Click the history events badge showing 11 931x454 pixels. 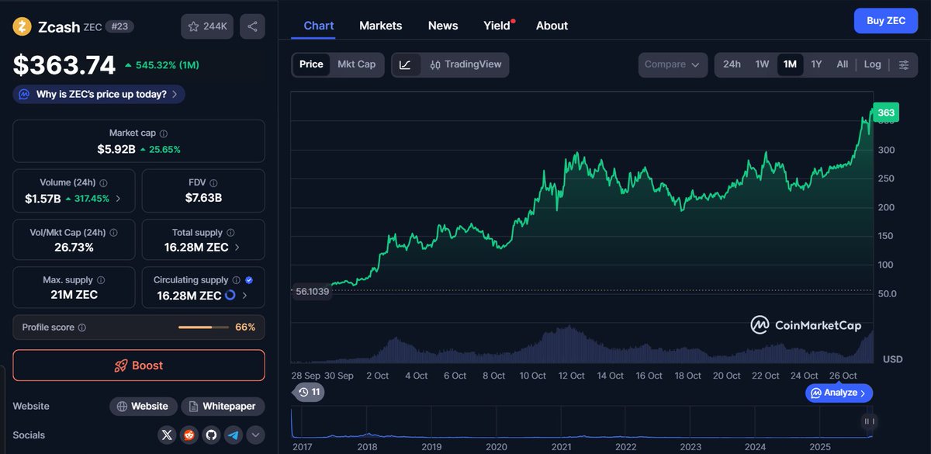(x=310, y=393)
